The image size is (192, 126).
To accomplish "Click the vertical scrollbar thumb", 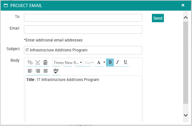I will tap(186, 63).
